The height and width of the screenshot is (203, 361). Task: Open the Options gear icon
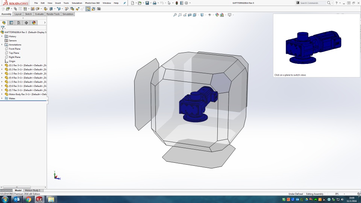tap(186, 3)
